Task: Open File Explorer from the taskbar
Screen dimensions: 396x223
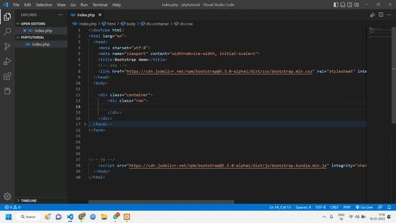Action: (104, 217)
